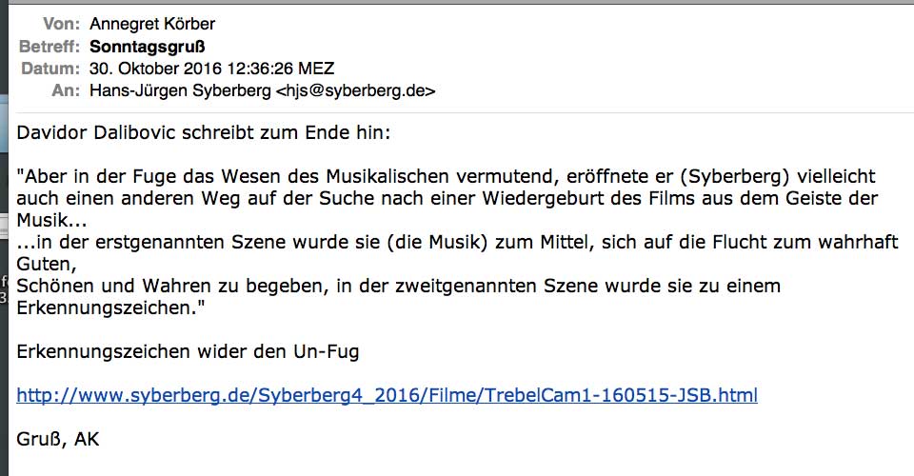Screen dimensions: 914x476
Task: Click the line Erkennungszeichen wider den Un-Fug
Action: (188, 352)
